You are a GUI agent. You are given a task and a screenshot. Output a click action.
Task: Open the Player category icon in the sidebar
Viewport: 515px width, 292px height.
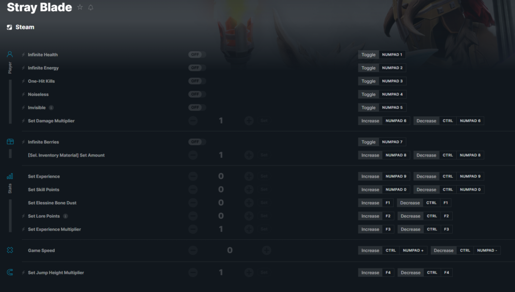coord(10,54)
